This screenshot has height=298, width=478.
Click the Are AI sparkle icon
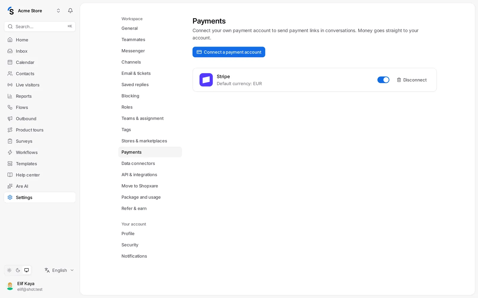pyautogui.click(x=10, y=186)
